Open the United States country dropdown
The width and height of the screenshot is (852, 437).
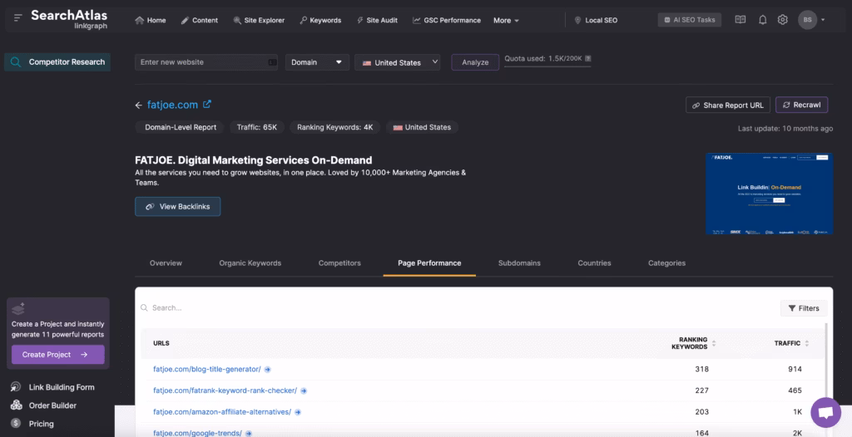397,62
